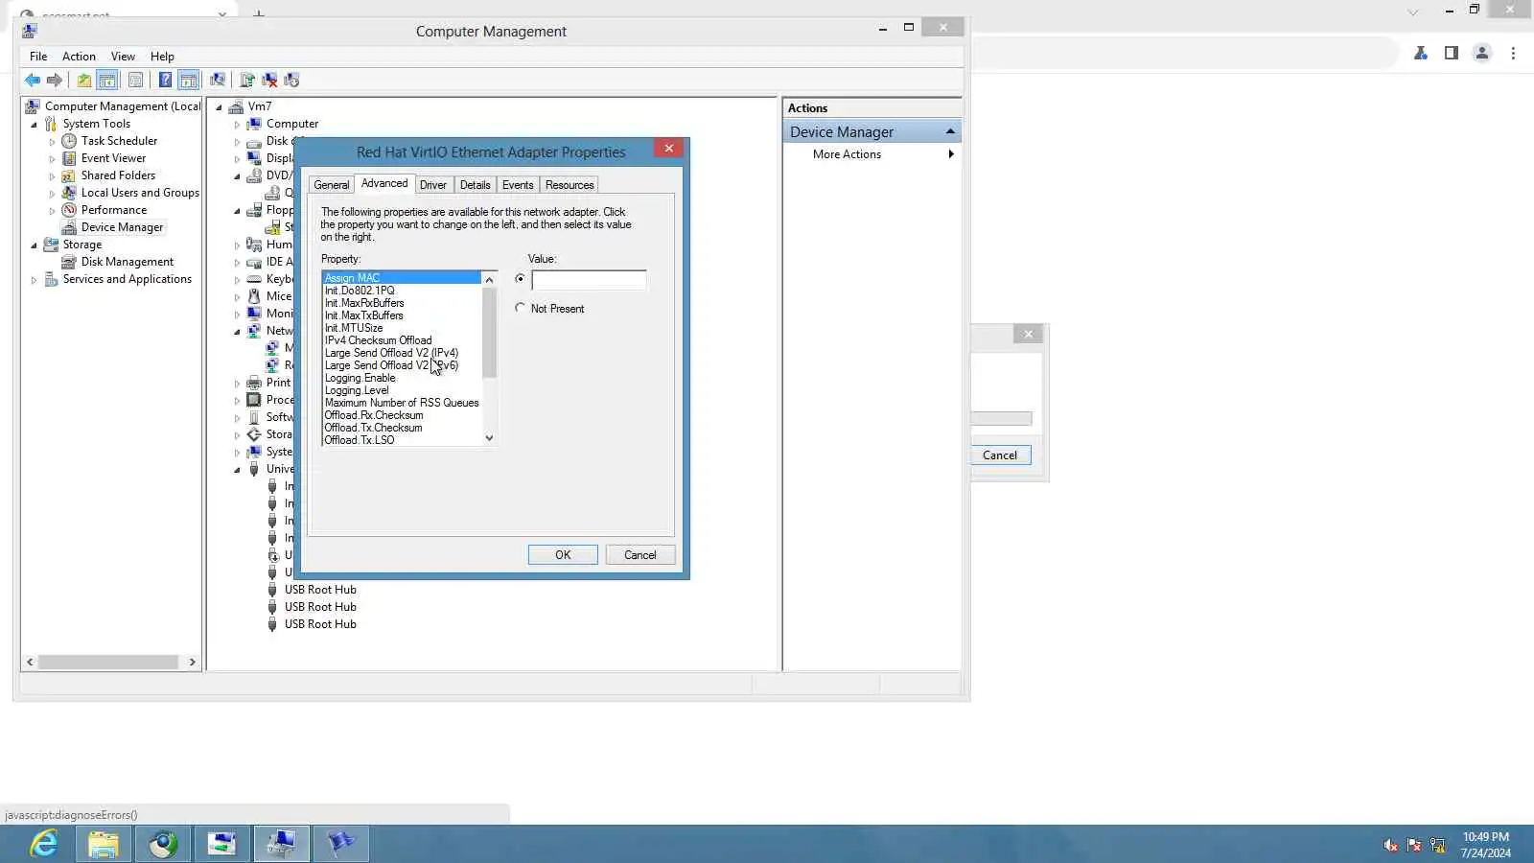Toggle the Show/Hide Console Tree toolbar icon

click(x=107, y=81)
